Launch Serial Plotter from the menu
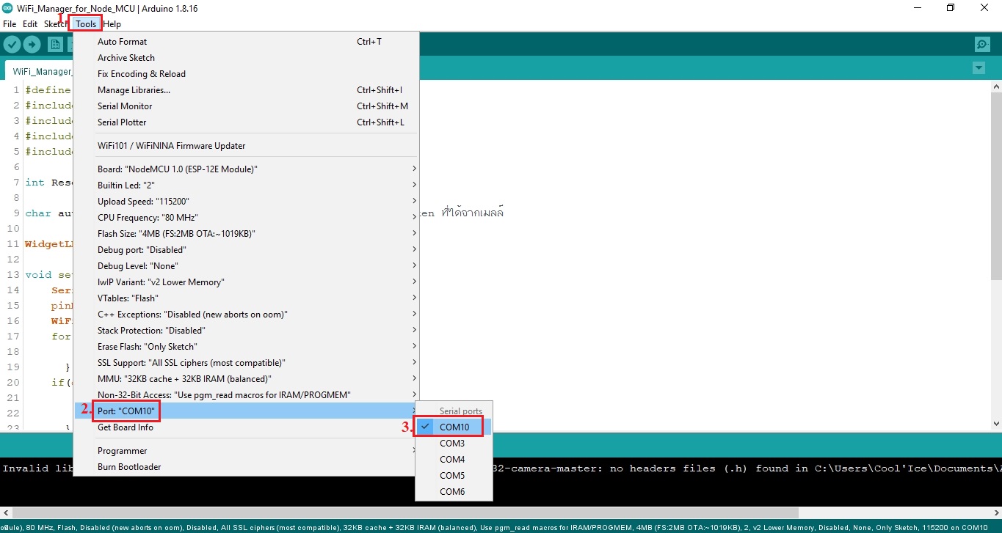The height and width of the screenshot is (533, 1002). click(x=246, y=122)
